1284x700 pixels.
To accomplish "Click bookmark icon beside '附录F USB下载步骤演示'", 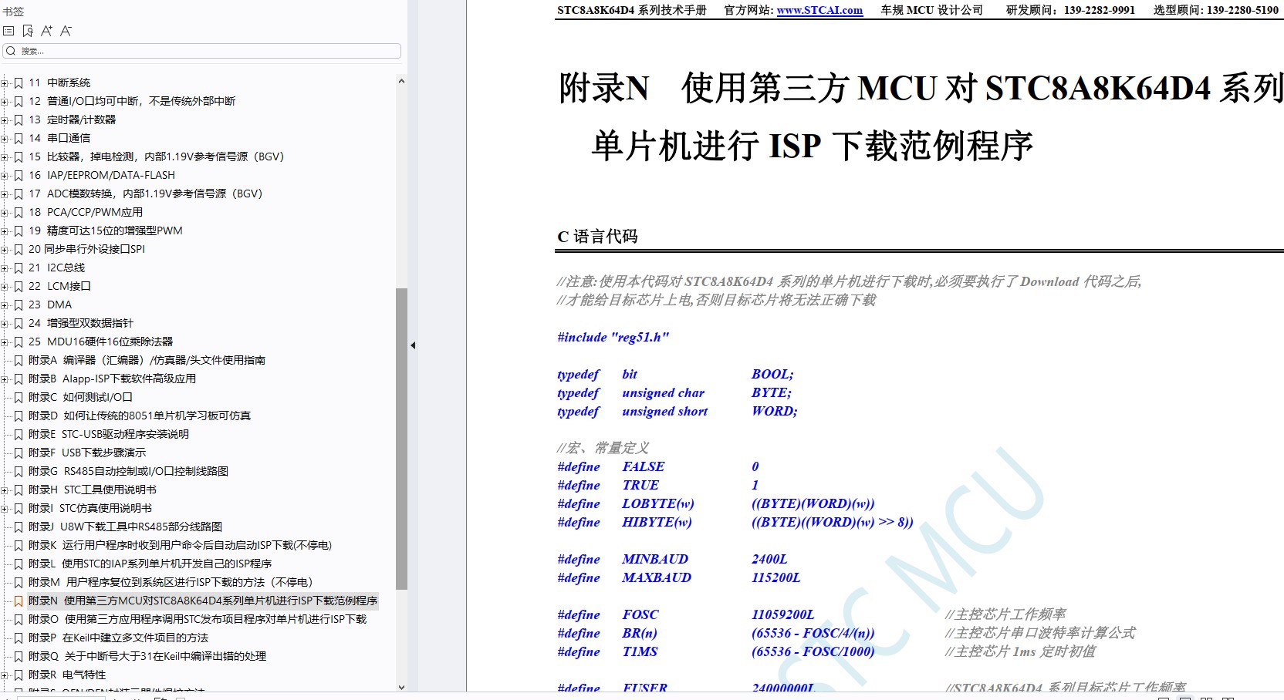I will pyautogui.click(x=19, y=453).
